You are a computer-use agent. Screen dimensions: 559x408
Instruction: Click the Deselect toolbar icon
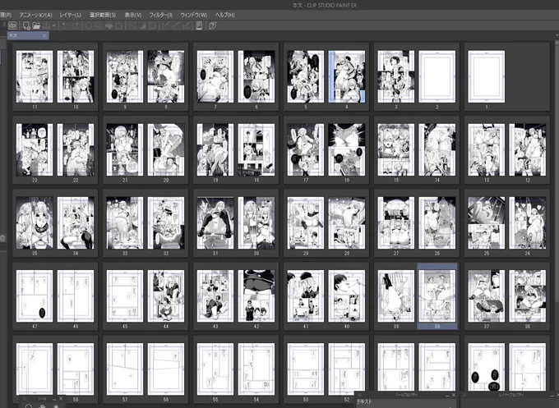pyautogui.click(x=132, y=25)
